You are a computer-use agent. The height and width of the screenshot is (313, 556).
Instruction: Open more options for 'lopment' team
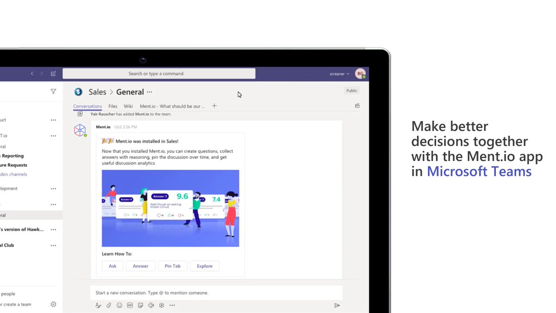tap(53, 189)
